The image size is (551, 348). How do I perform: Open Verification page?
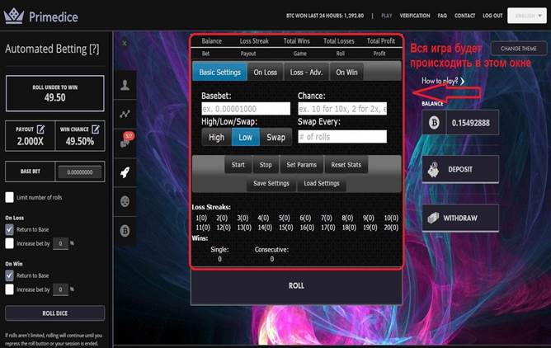click(x=415, y=16)
